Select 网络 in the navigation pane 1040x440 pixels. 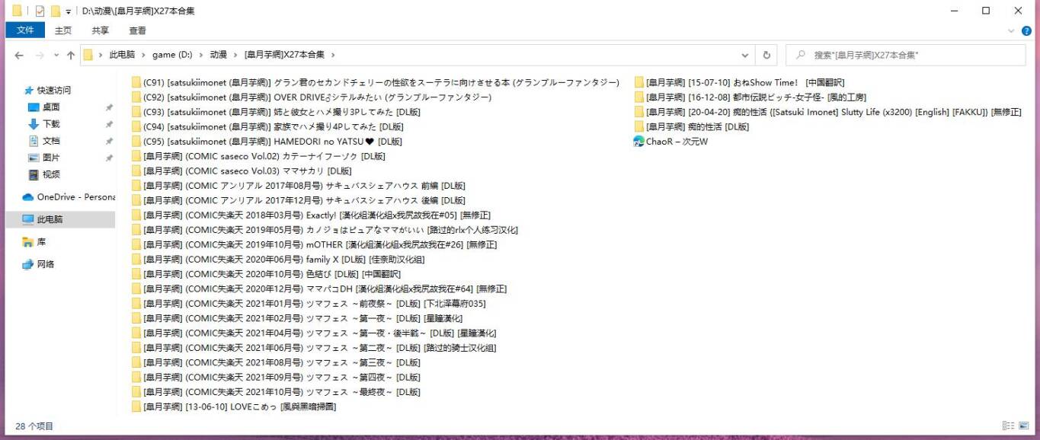click(x=46, y=264)
